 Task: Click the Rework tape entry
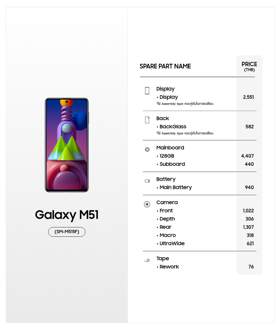[x=169, y=267]
